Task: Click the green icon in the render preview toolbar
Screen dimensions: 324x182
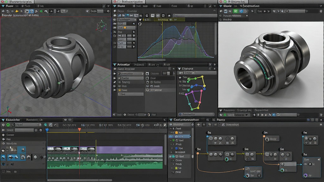Action: point(235,11)
